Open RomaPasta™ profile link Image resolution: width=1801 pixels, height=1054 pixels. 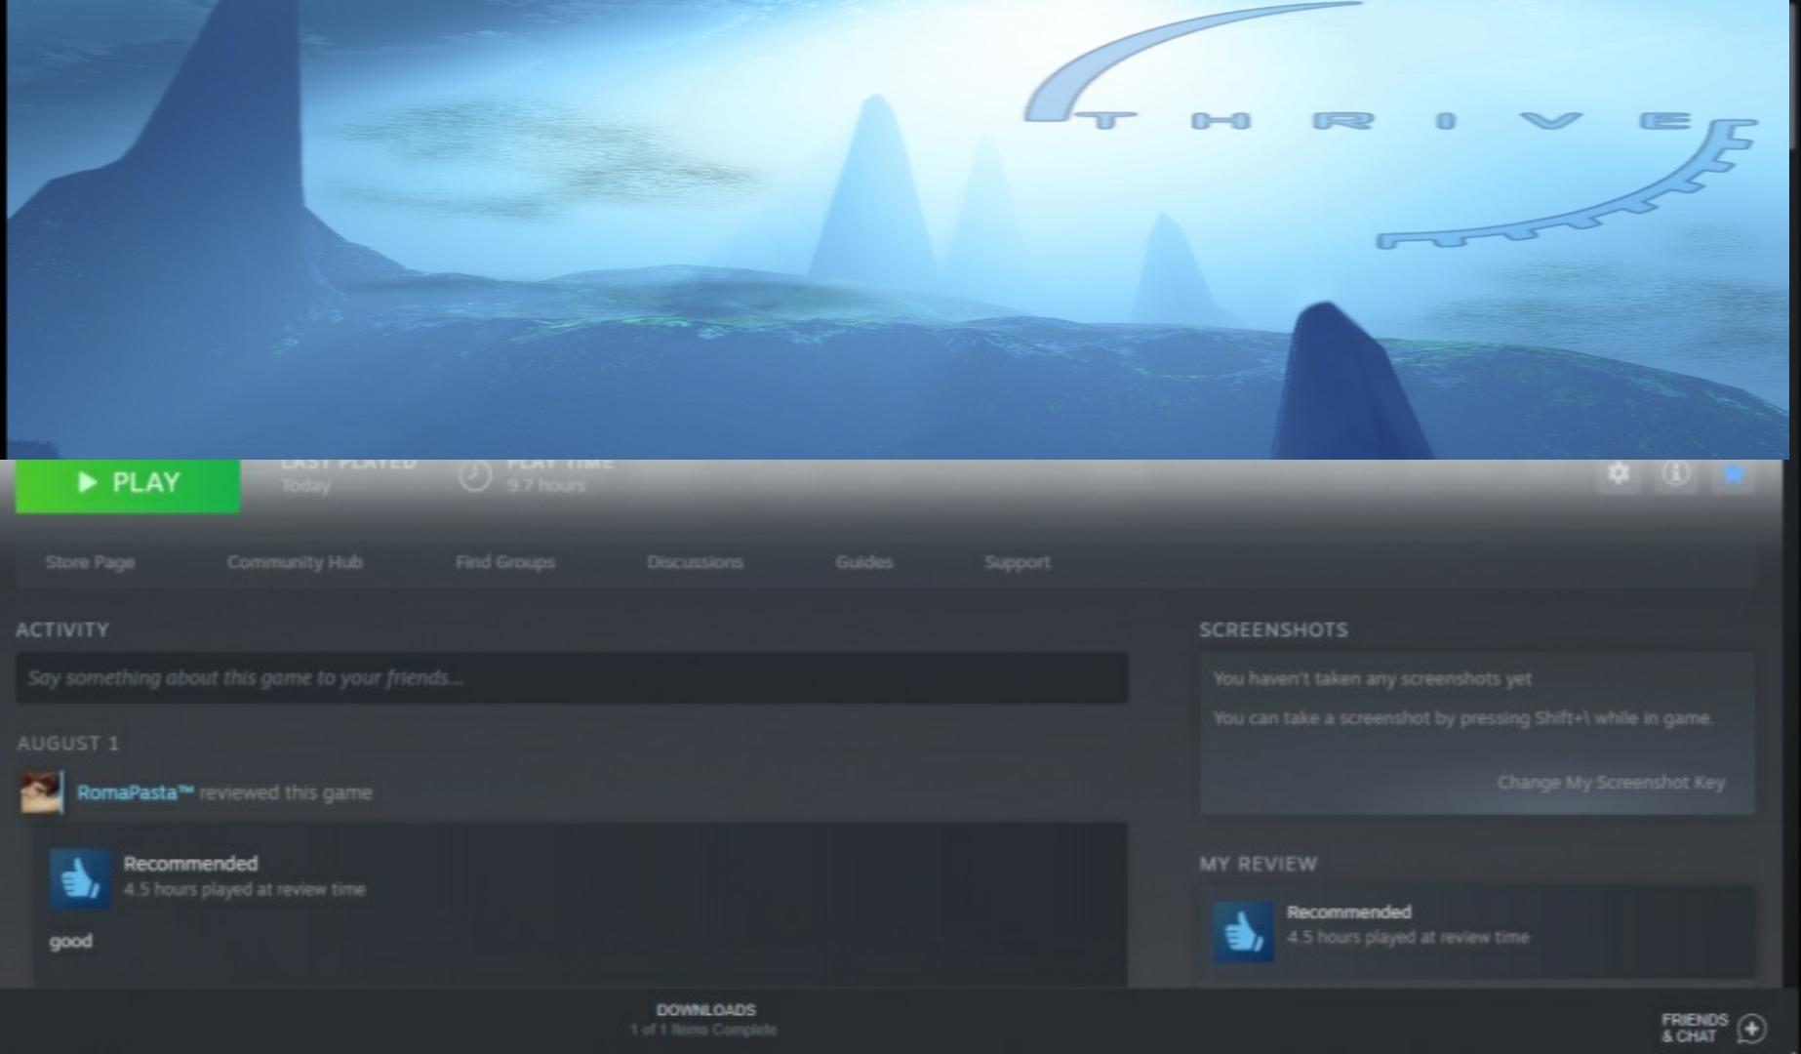135,792
